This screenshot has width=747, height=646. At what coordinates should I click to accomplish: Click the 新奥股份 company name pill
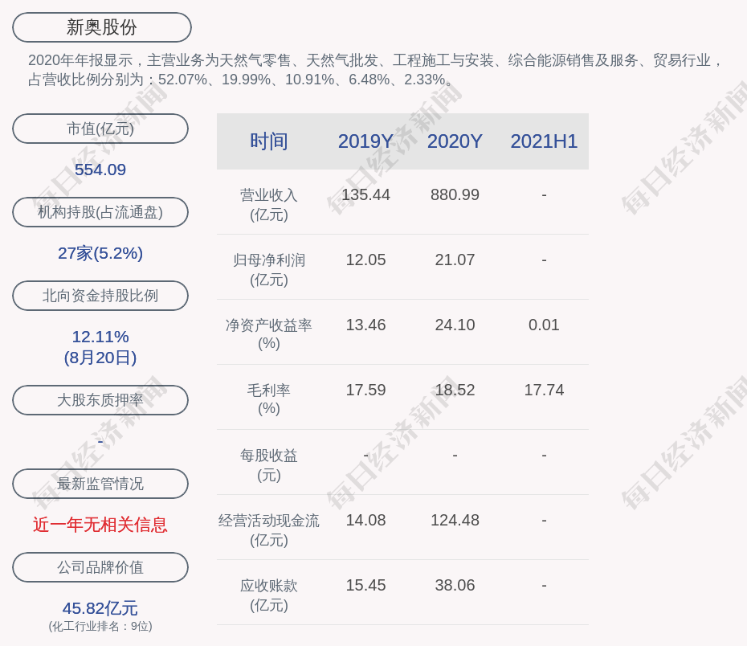click(x=102, y=27)
